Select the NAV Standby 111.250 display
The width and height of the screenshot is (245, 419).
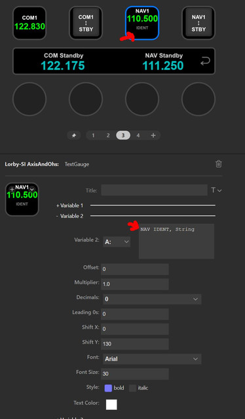click(x=163, y=62)
